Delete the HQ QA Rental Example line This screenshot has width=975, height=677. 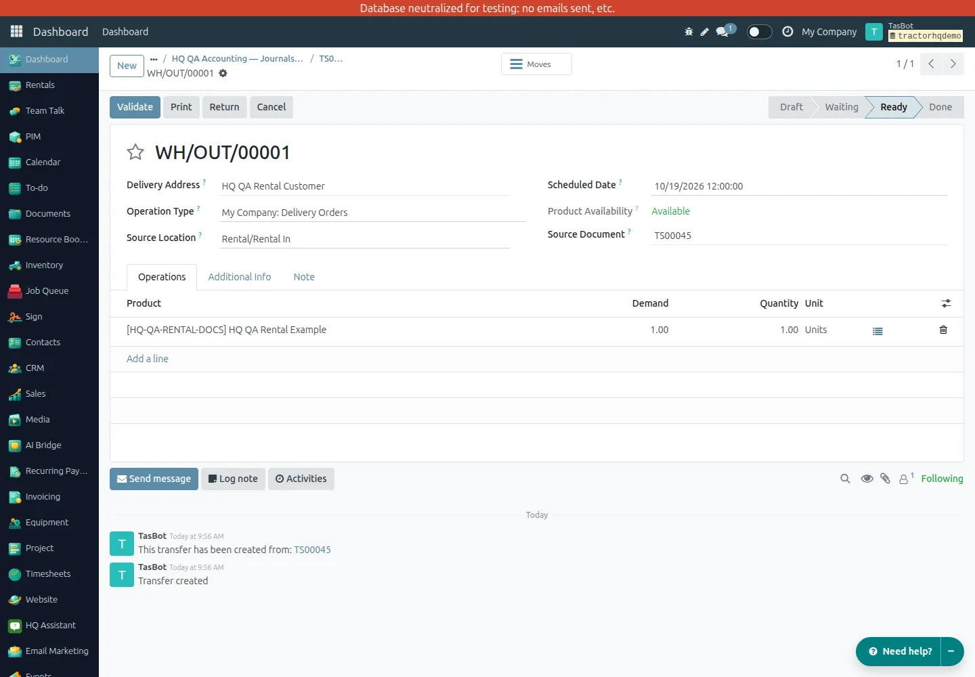click(943, 330)
